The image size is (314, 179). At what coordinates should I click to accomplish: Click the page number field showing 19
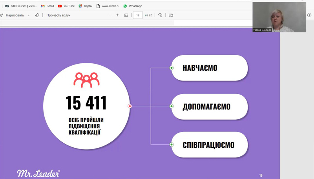(138, 15)
